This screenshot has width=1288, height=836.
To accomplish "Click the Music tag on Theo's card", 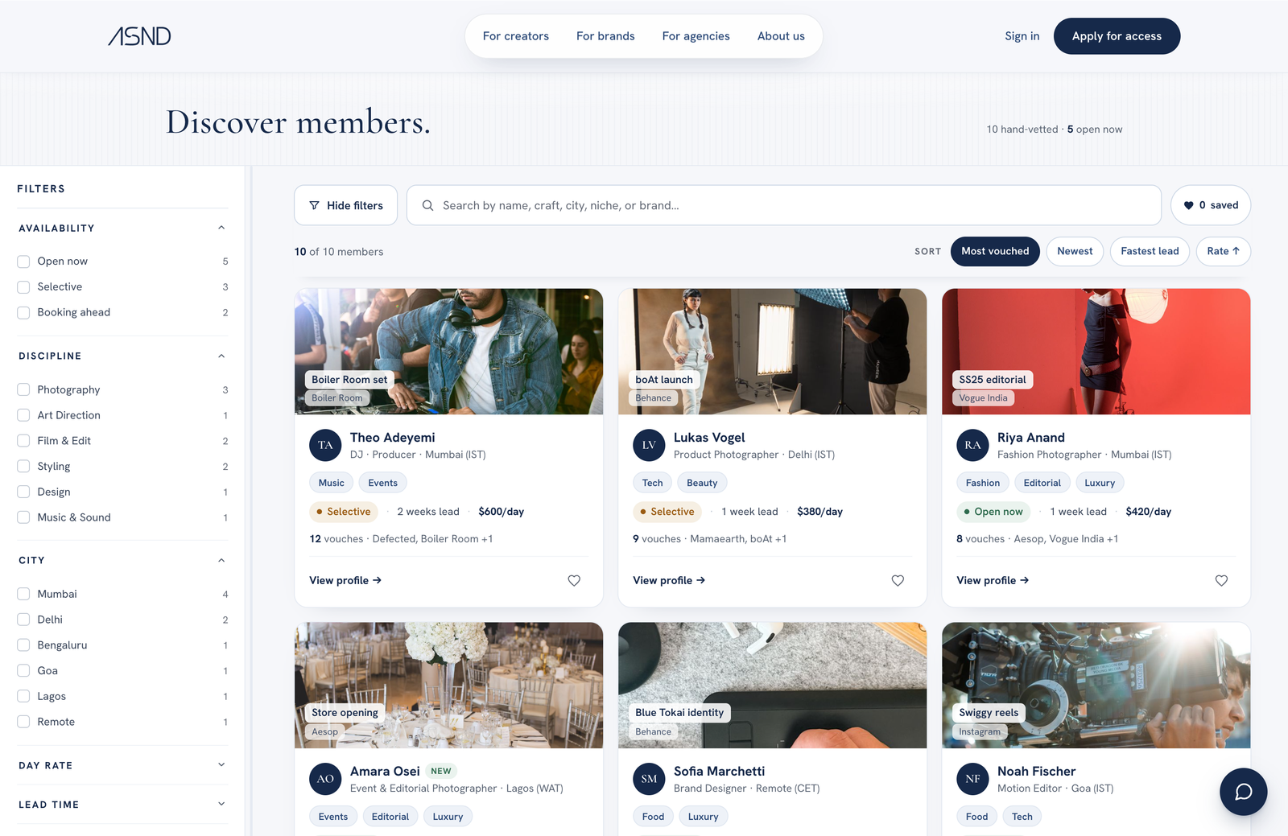I will (x=331, y=483).
